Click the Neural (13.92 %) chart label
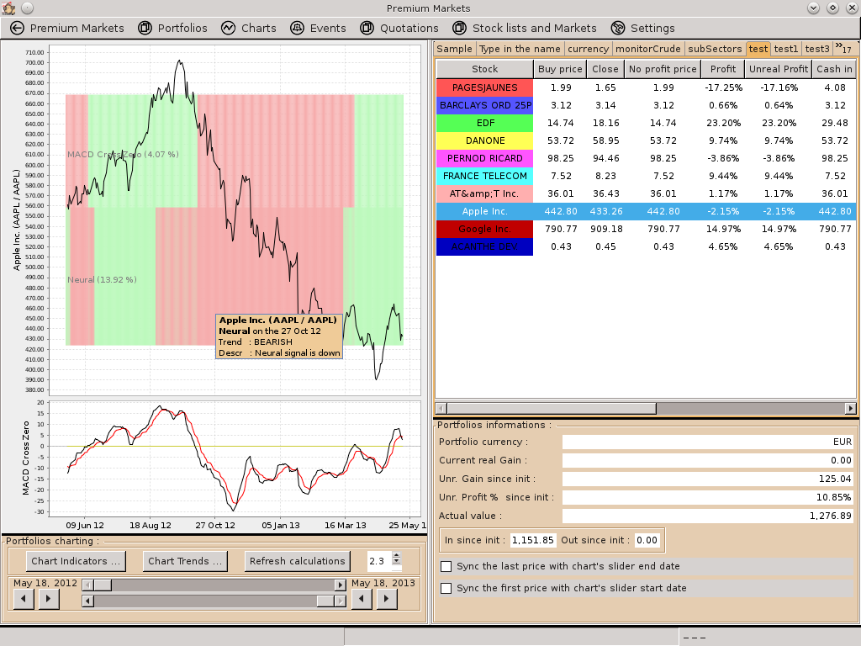This screenshot has width=861, height=646. click(102, 279)
